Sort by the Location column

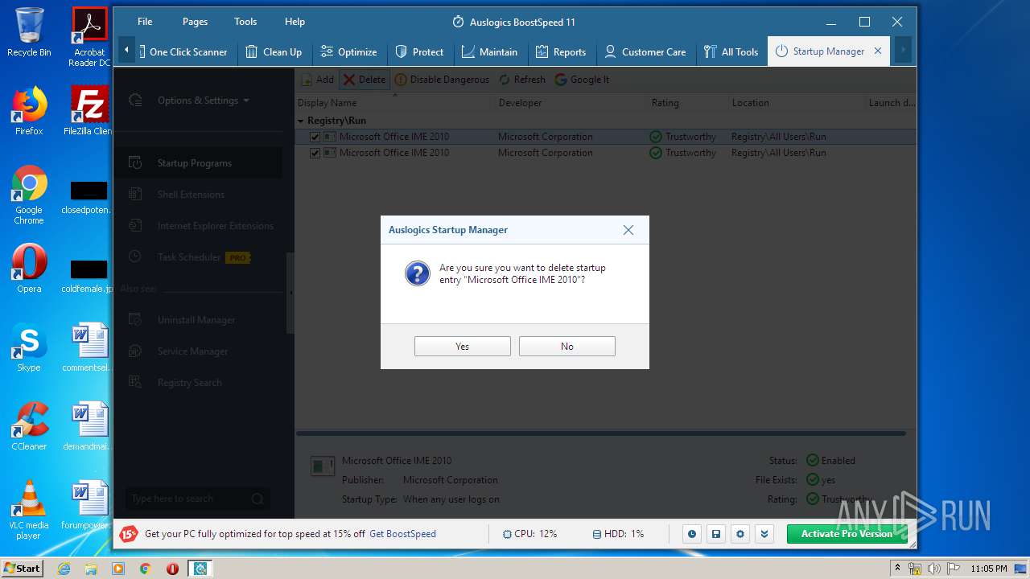pos(797,103)
